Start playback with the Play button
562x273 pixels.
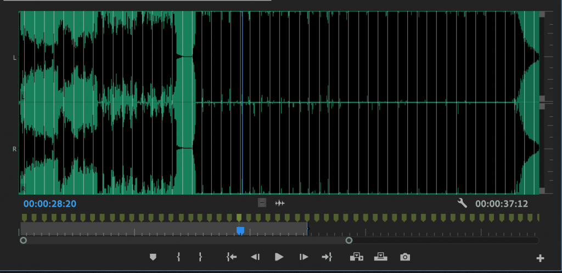[x=279, y=257]
